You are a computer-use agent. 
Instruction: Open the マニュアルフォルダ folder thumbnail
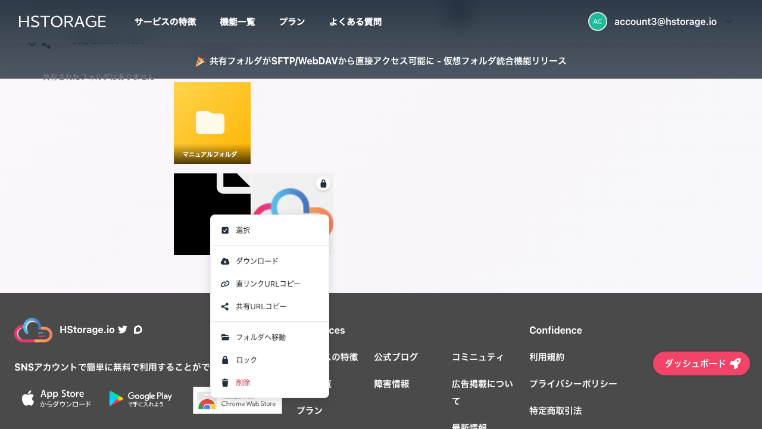[x=212, y=123]
